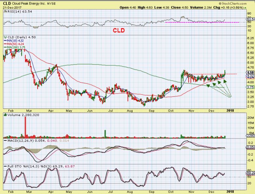Click the CLD (Daily) 4.50 legend text
This screenshot has height=194, width=255.
pyautogui.click(x=22, y=37)
